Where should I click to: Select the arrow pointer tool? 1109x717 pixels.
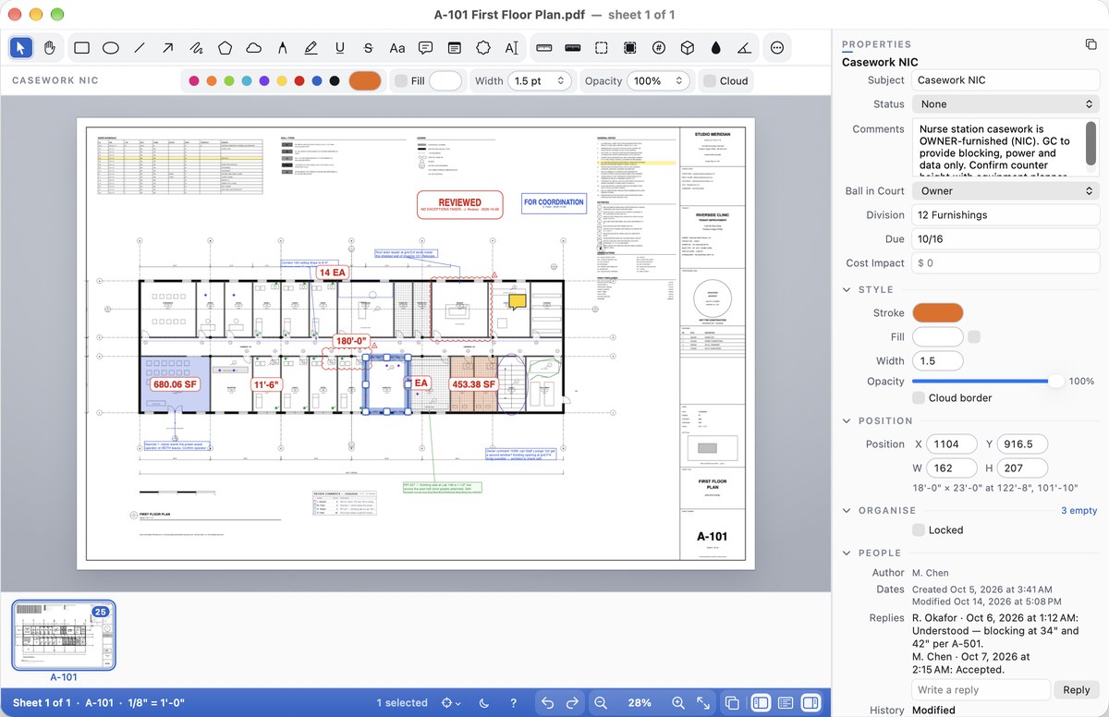(x=21, y=48)
